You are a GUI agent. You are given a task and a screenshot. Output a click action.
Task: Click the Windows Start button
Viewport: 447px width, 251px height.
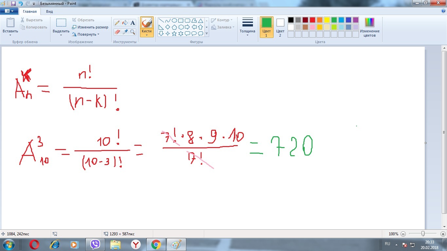tap(8, 244)
